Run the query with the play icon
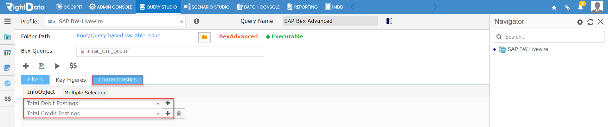This screenshot has width=608, height=127. pyautogui.click(x=57, y=66)
